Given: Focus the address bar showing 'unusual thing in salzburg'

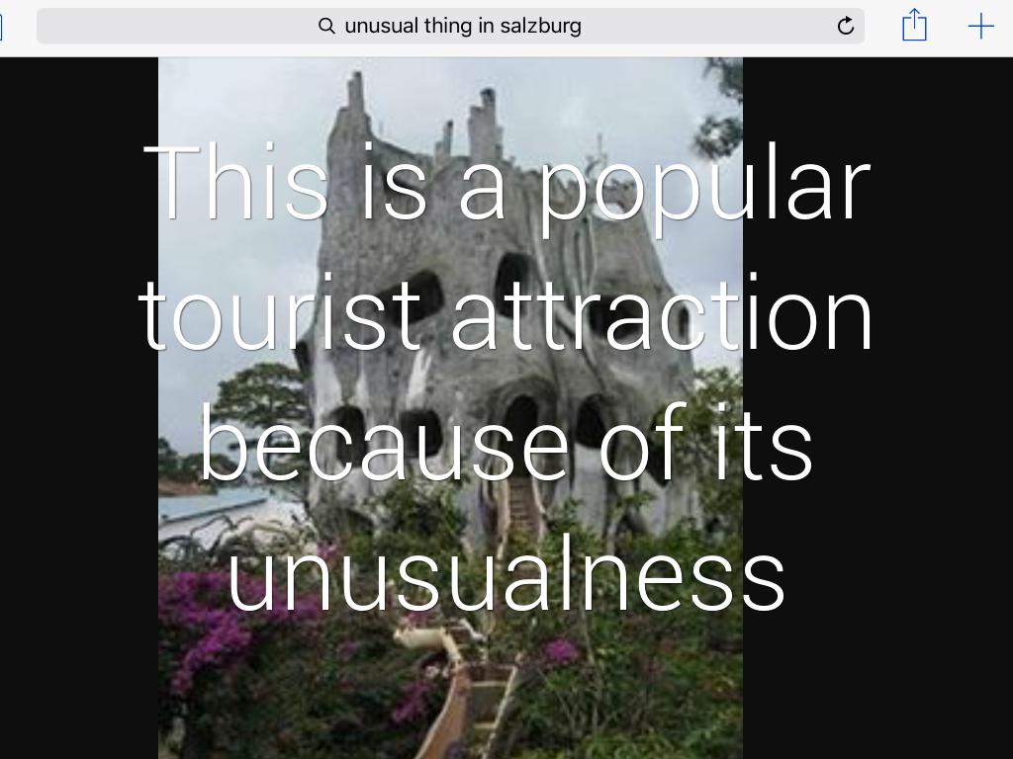Looking at the screenshot, I should click(x=450, y=26).
